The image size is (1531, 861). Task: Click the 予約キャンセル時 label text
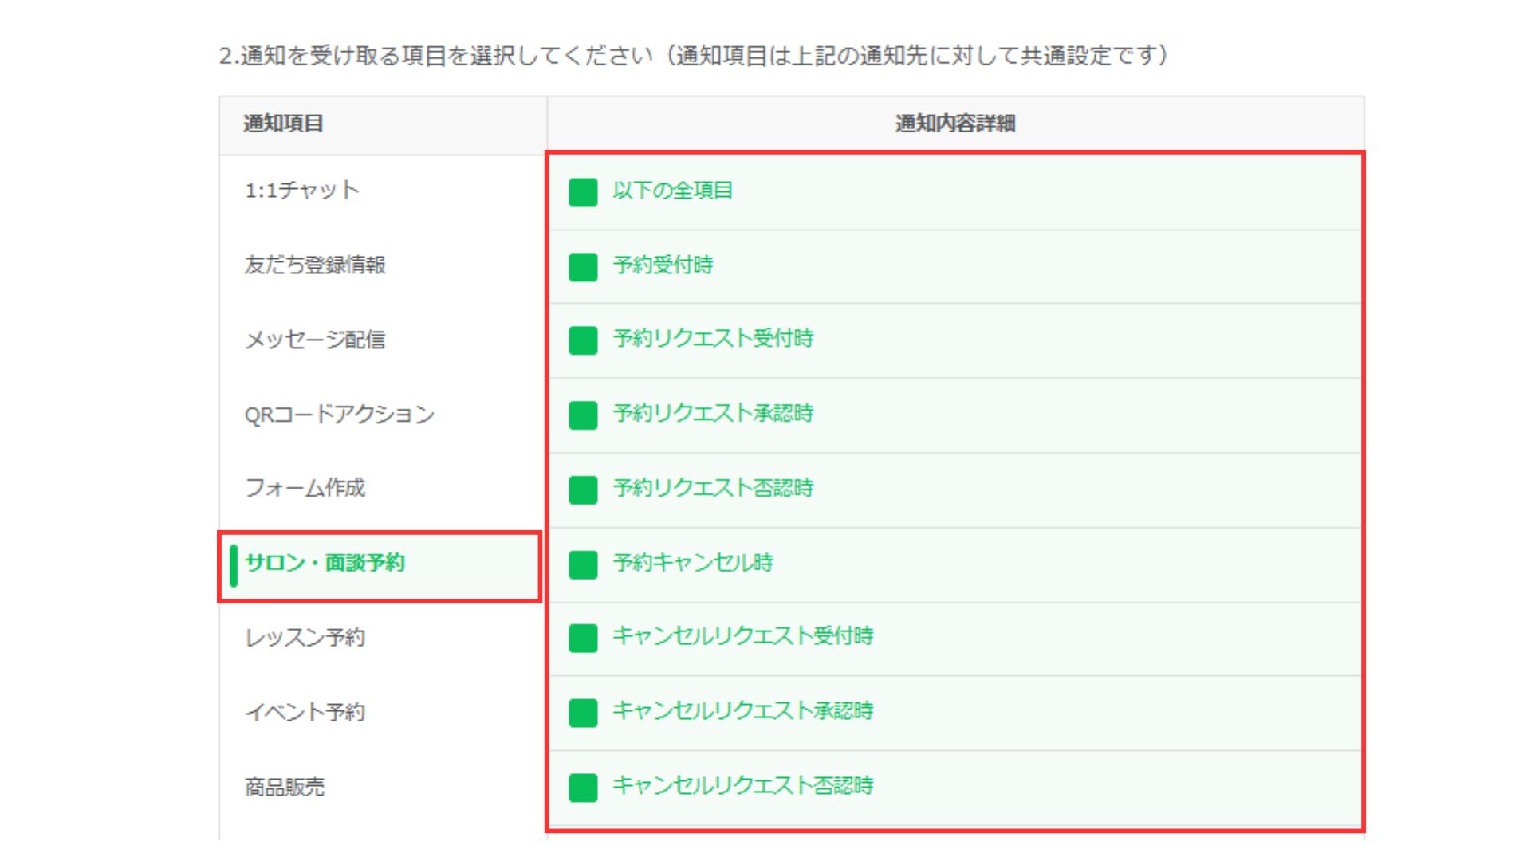click(693, 563)
